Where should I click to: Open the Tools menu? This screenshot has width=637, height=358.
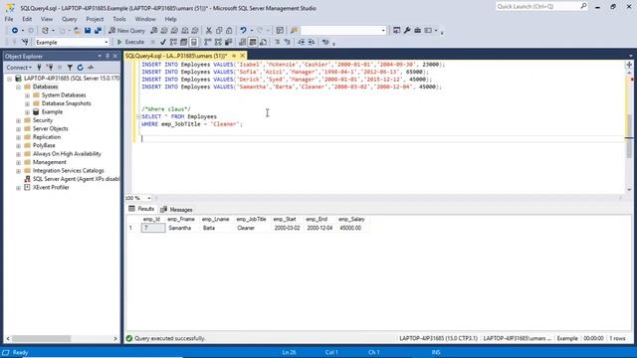[x=119, y=19]
